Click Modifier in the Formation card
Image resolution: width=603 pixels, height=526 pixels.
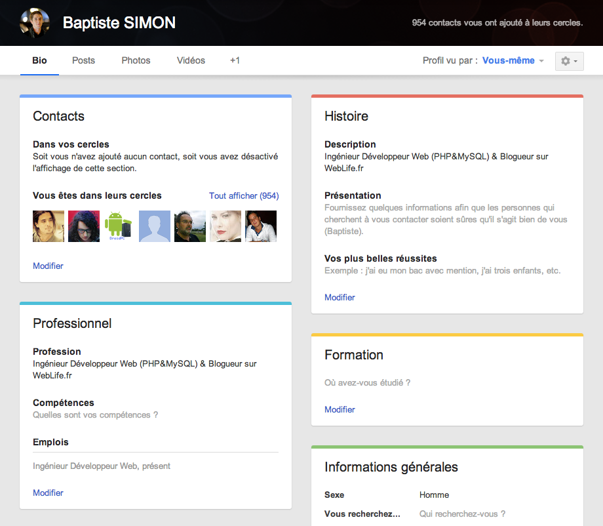(x=340, y=409)
